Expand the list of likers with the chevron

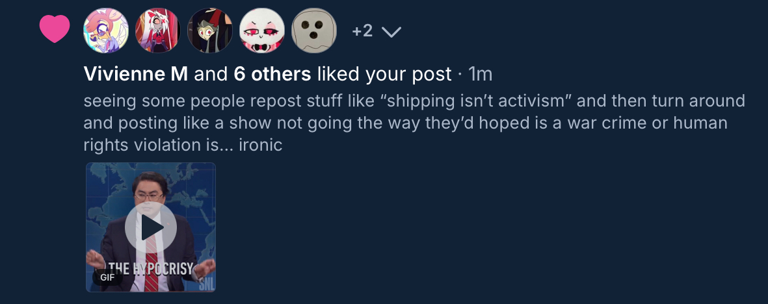point(390,32)
